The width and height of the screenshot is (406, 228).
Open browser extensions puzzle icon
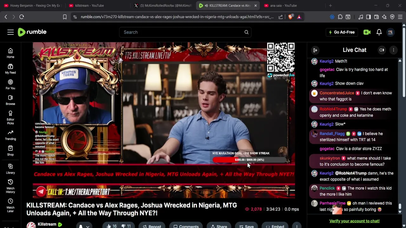coord(340,17)
